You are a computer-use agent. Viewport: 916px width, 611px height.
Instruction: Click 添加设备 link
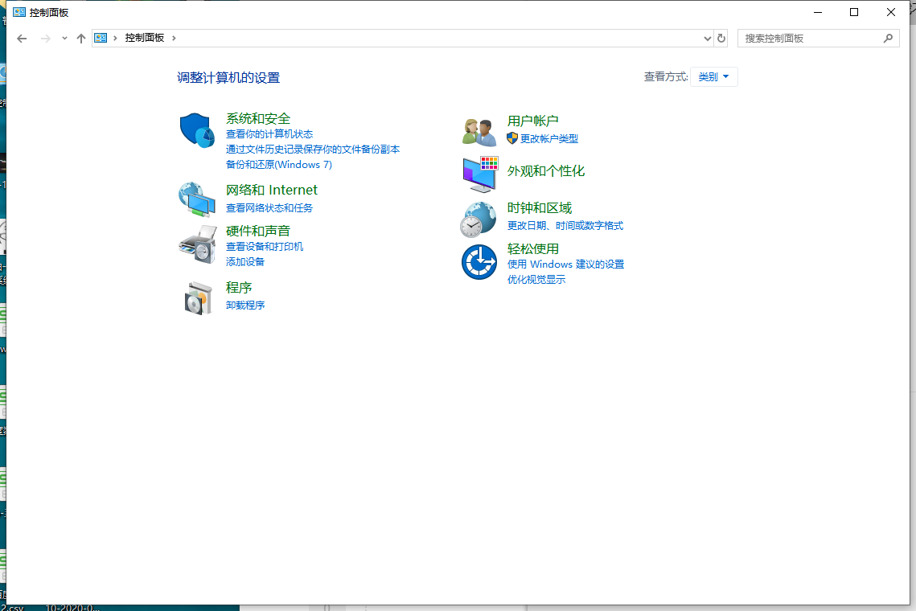[245, 262]
